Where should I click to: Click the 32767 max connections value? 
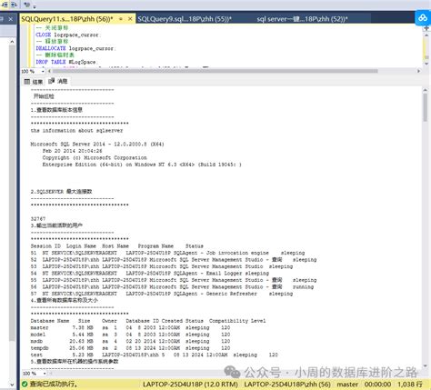tap(38, 219)
